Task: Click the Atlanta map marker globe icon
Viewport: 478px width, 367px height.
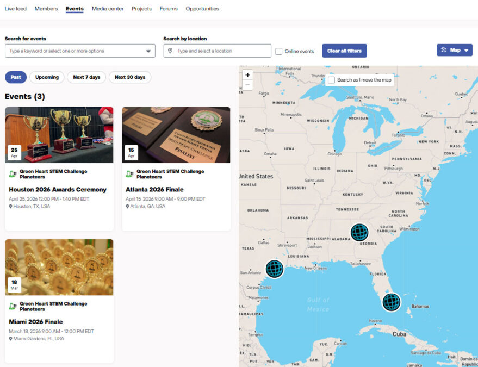Action: (359, 232)
